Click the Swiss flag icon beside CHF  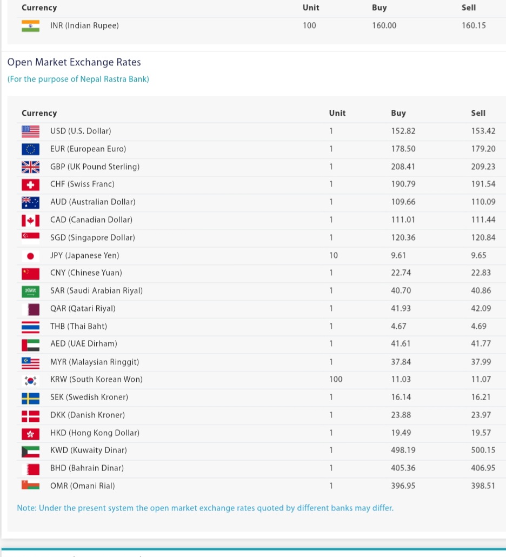pyautogui.click(x=30, y=185)
